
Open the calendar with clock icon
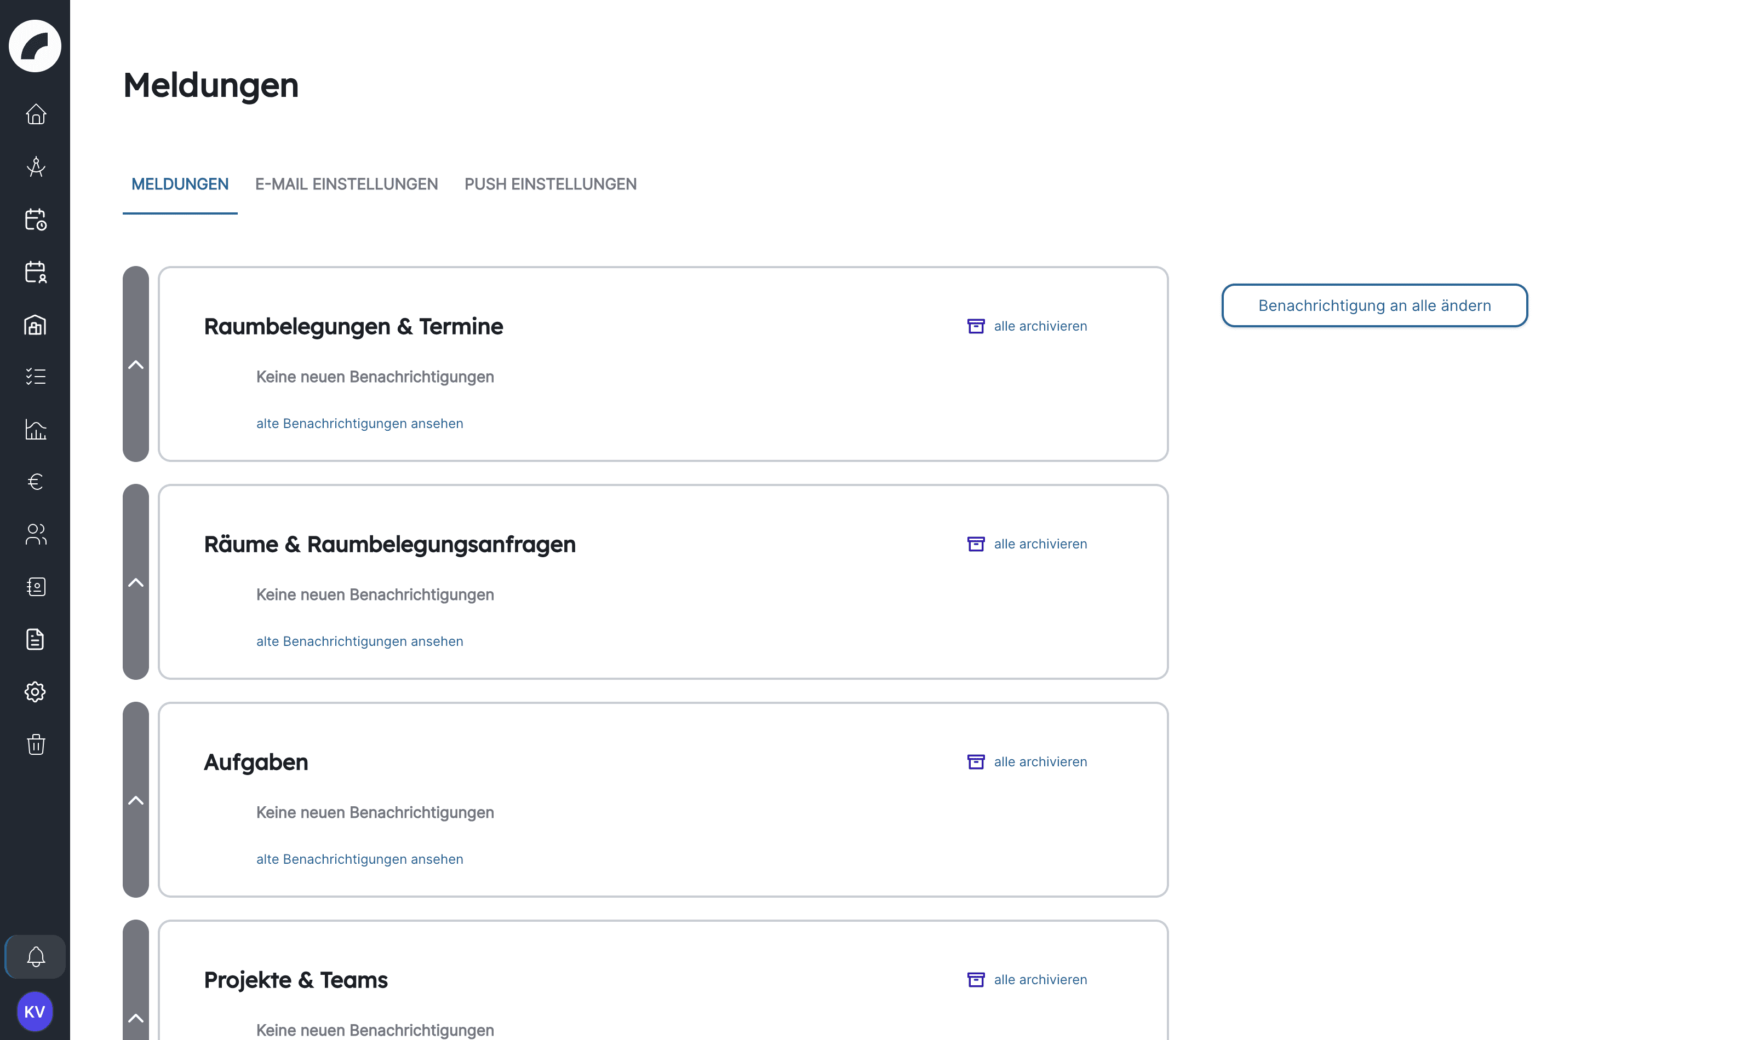pyautogui.click(x=36, y=219)
